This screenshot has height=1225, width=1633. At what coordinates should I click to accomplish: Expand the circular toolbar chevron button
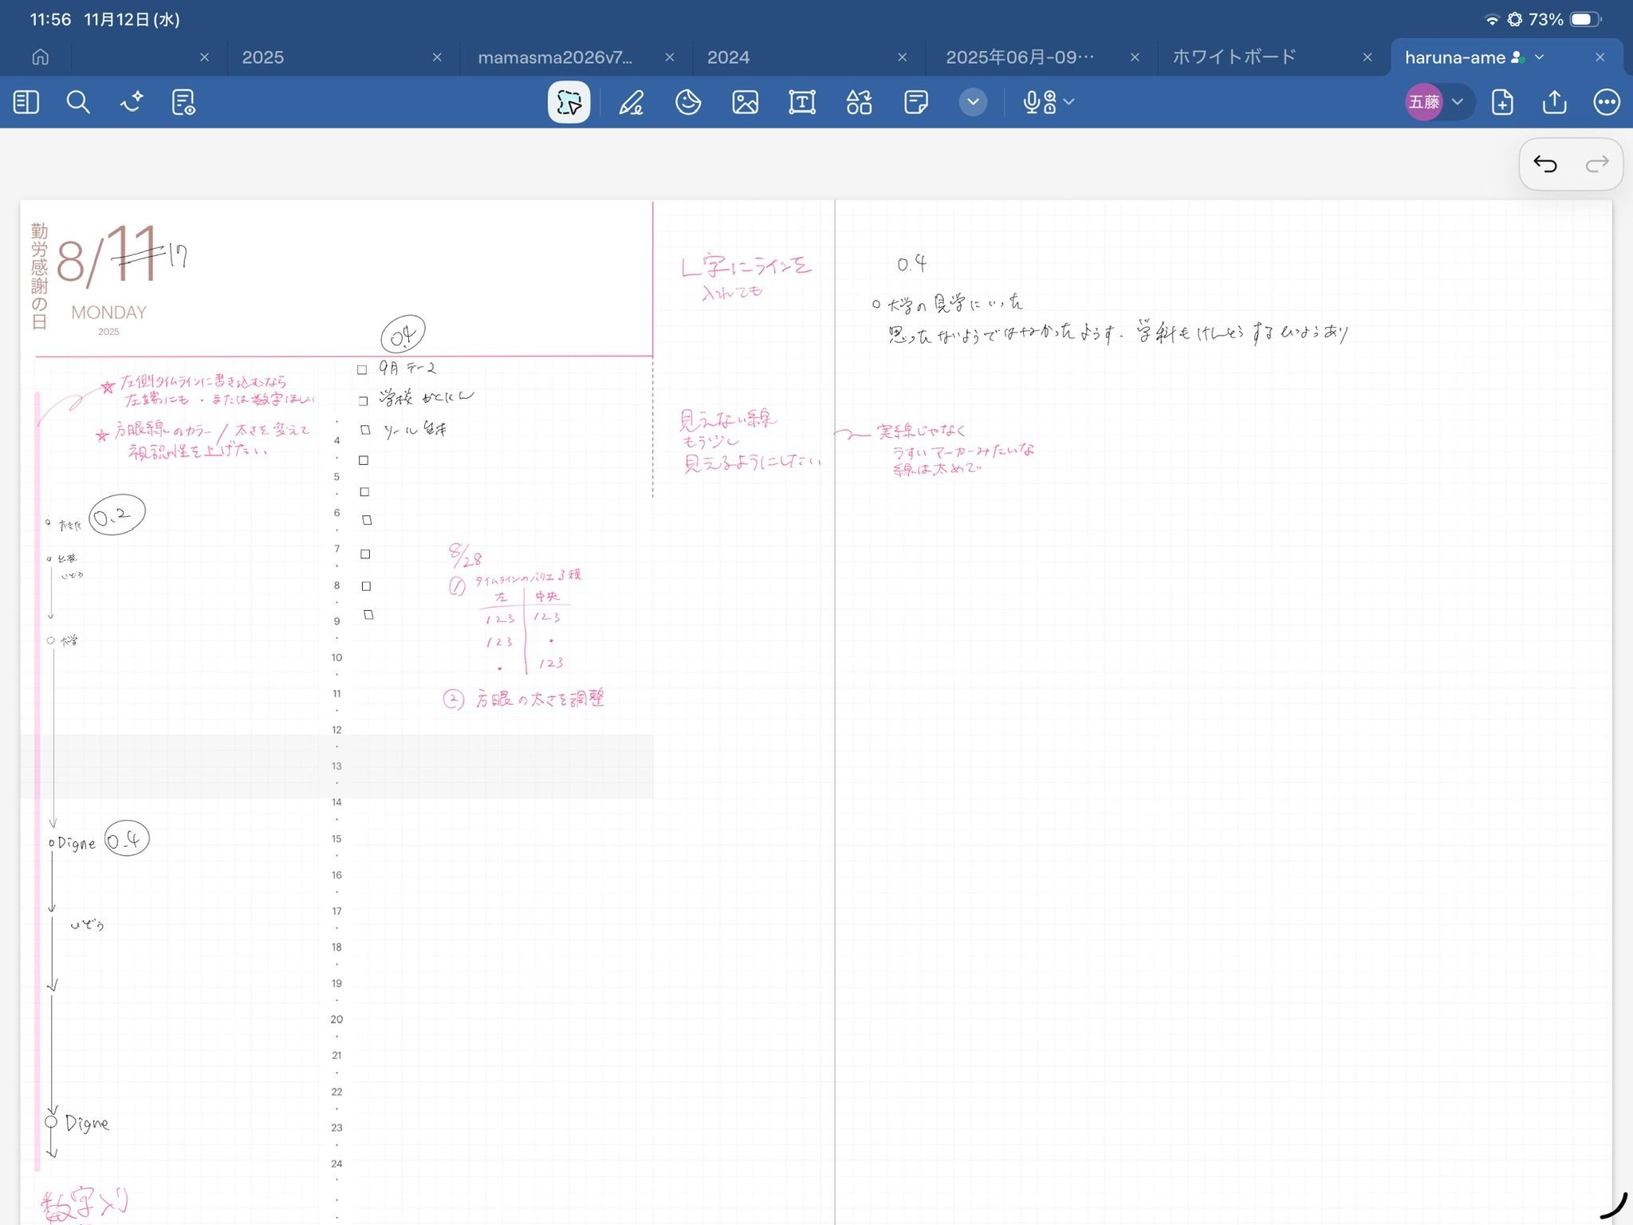pos(973,102)
